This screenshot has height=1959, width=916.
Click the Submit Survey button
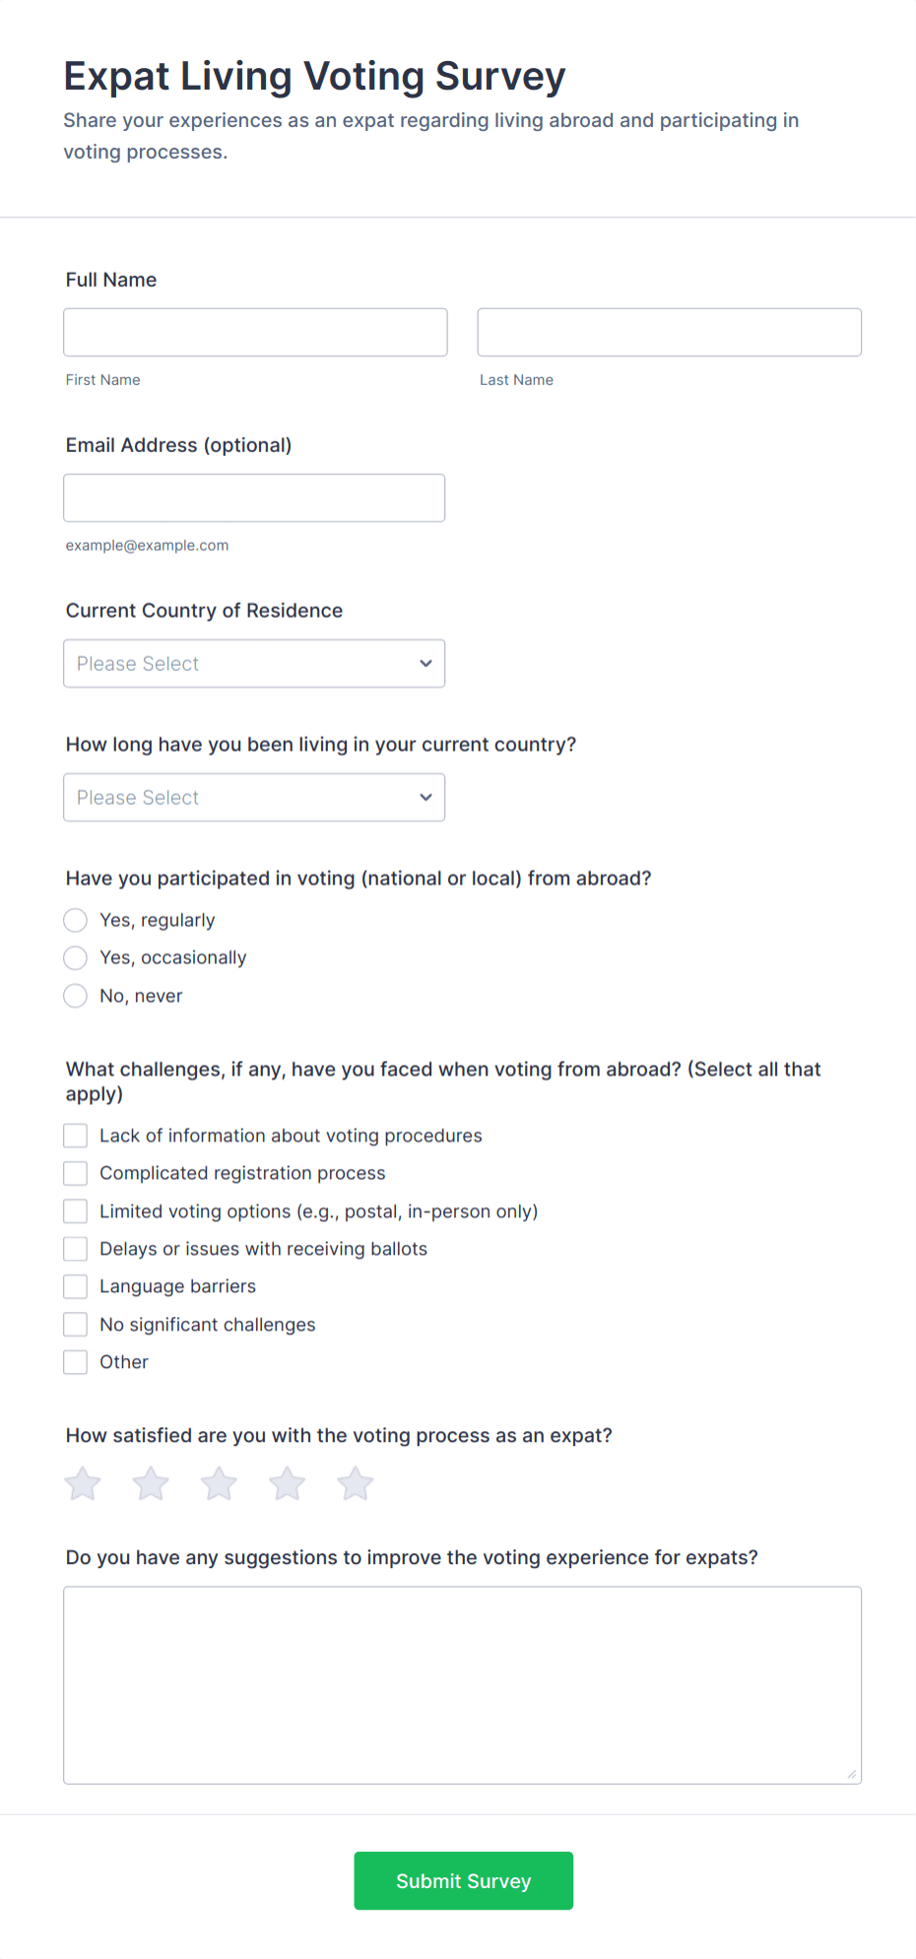tap(462, 1880)
